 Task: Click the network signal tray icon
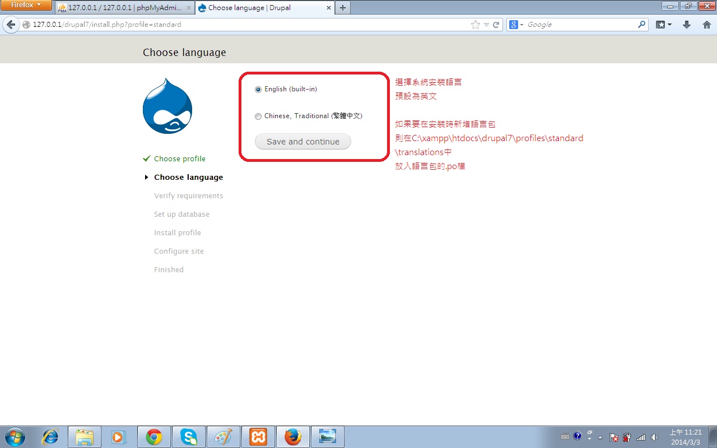[641, 437]
